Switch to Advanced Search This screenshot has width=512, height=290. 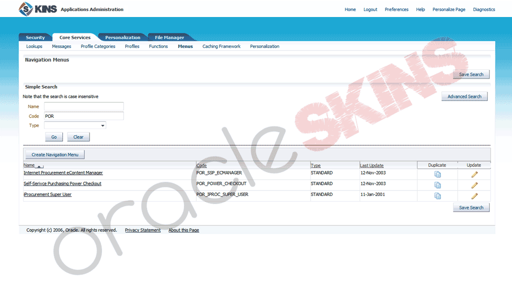coord(464,96)
